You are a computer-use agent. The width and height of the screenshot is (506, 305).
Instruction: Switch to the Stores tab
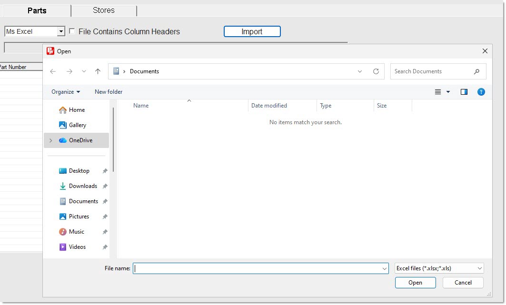pos(103,10)
